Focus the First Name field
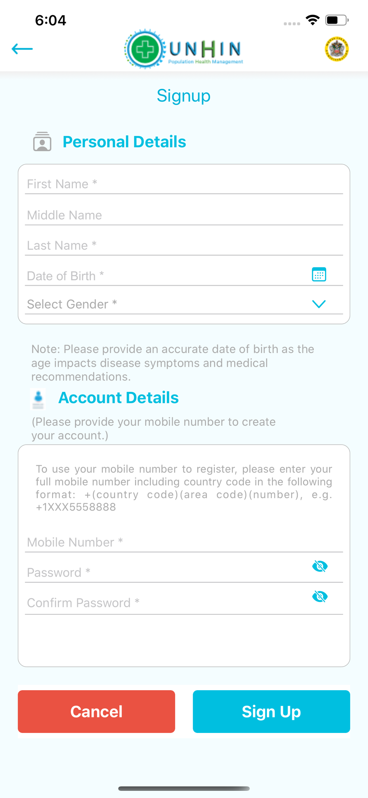 click(183, 184)
